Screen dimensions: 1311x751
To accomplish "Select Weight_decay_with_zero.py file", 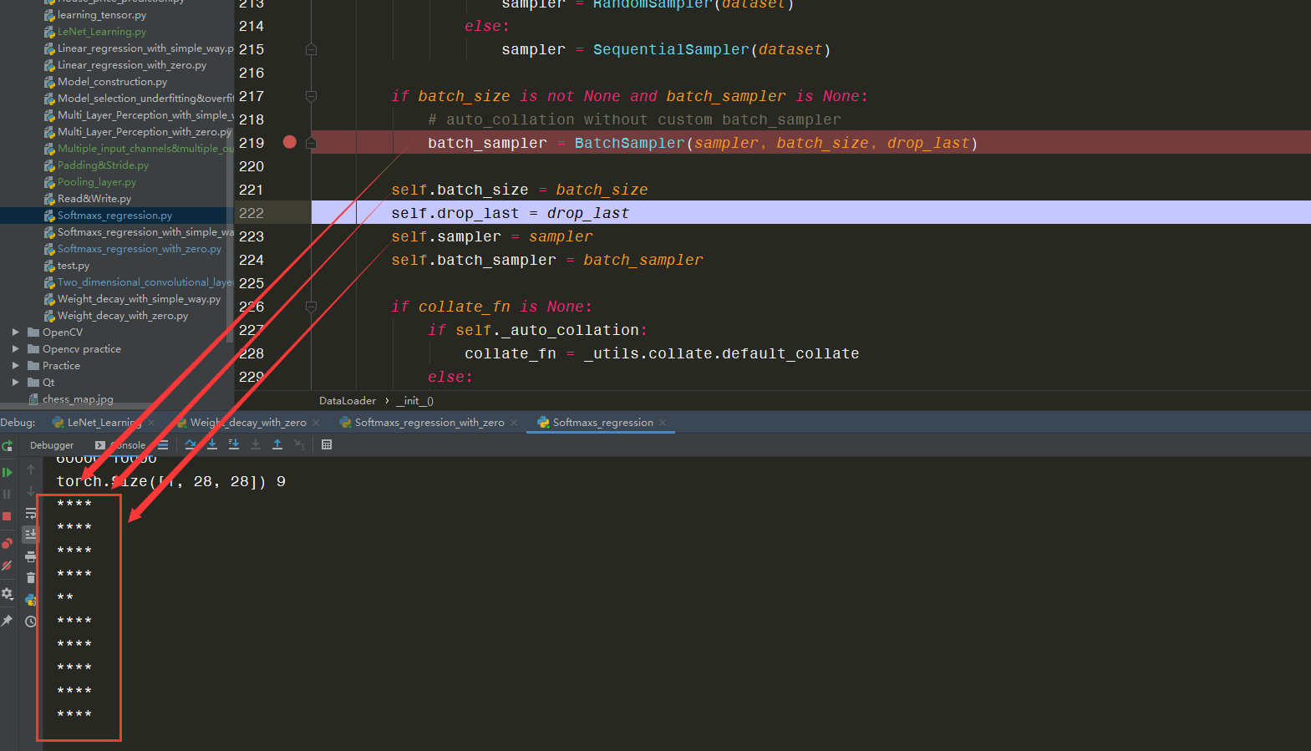I will pyautogui.click(x=123, y=316).
